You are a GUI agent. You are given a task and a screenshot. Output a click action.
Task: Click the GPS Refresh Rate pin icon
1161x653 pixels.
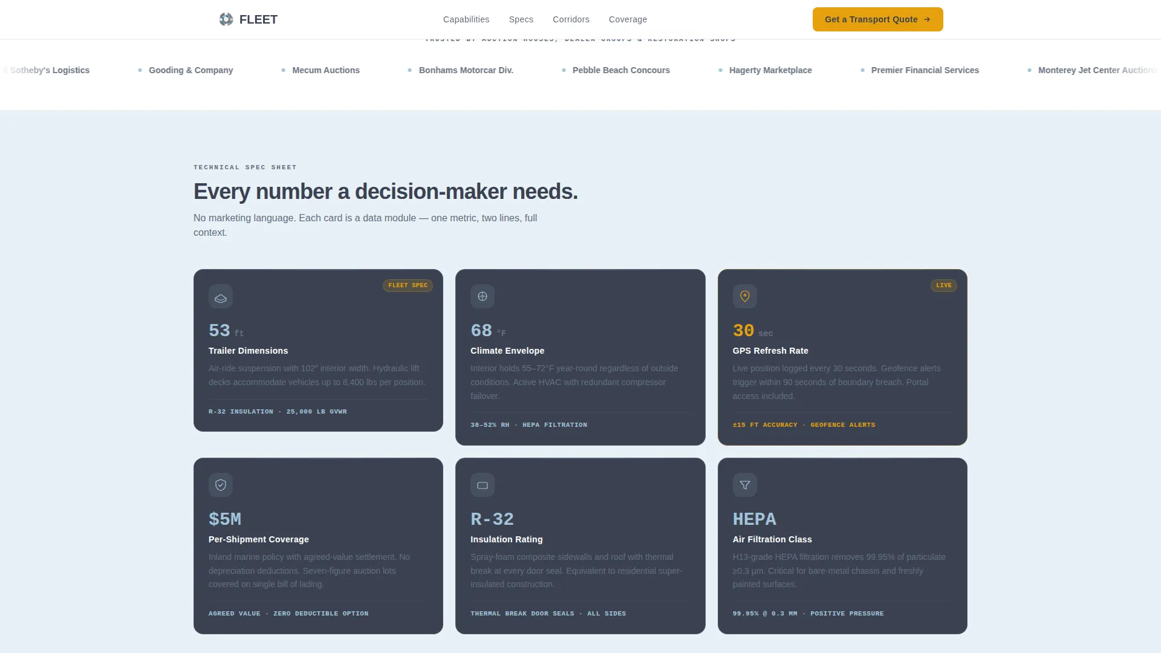[x=745, y=297]
